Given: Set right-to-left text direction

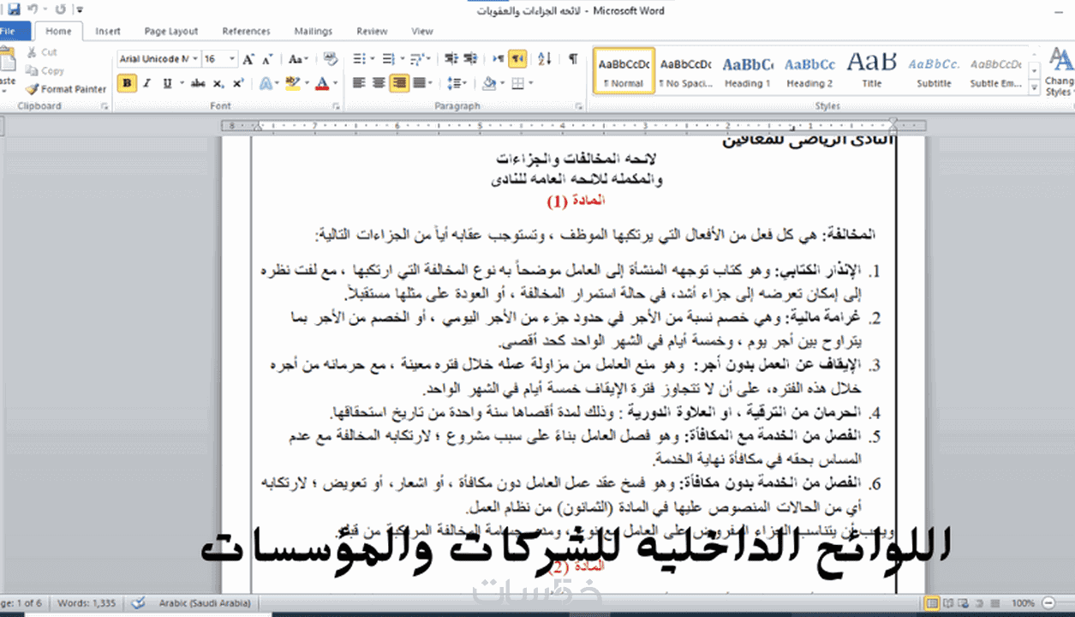Looking at the screenshot, I should click(x=517, y=59).
